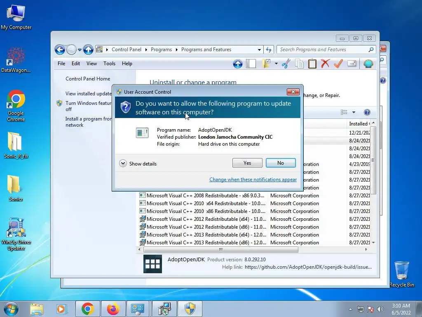Click the WinZip Driver Updater desktop icon
This screenshot has width=422, height=317.
tap(16, 234)
